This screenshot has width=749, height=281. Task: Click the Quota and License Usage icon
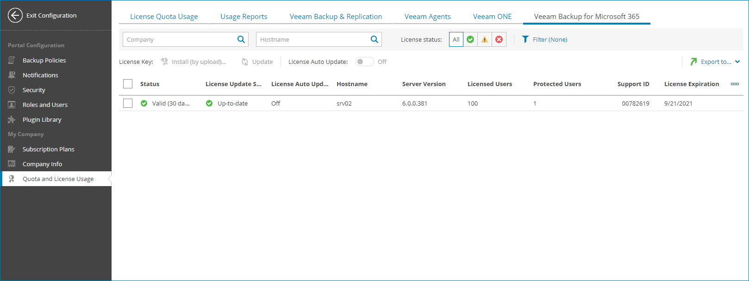coord(12,179)
